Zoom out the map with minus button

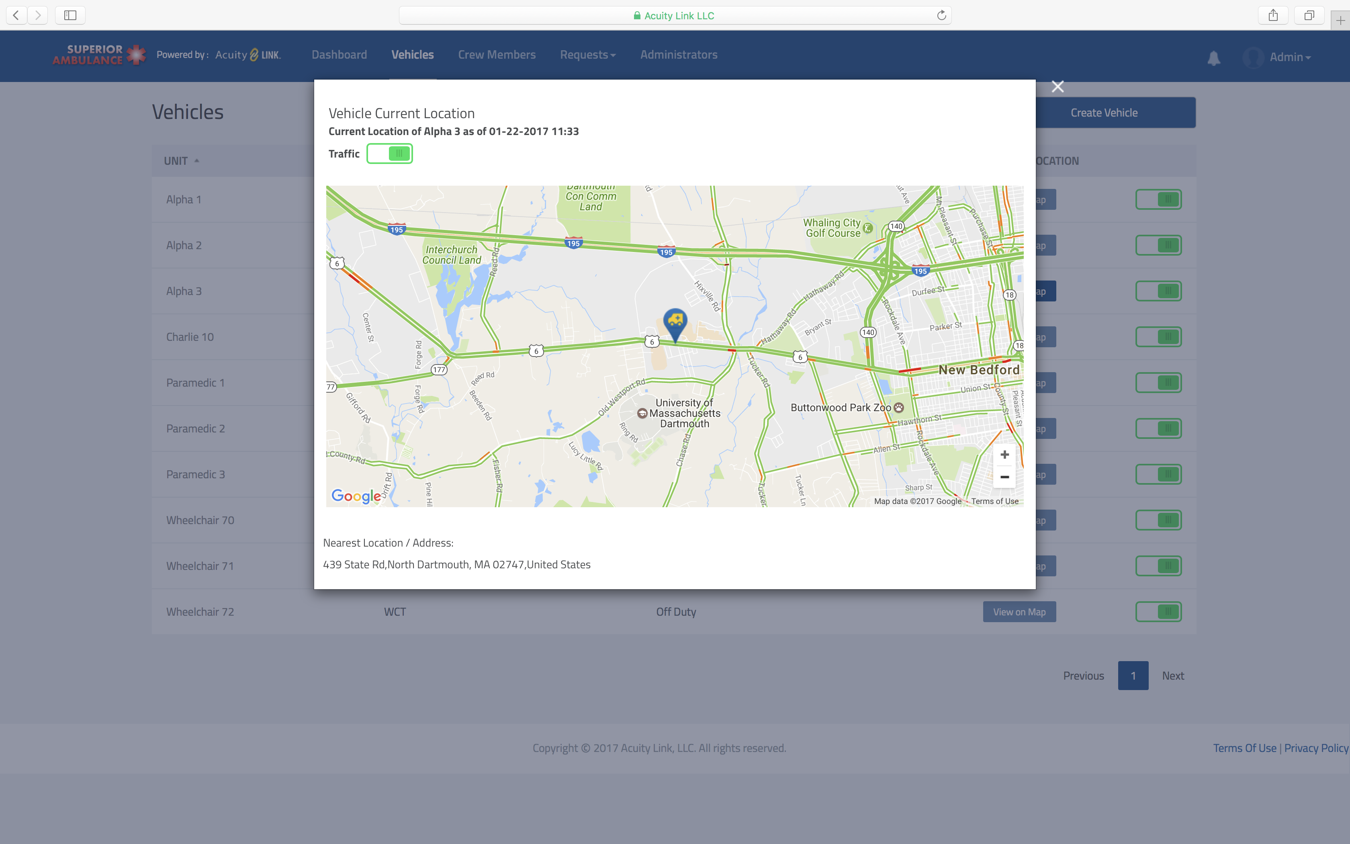tap(1004, 477)
